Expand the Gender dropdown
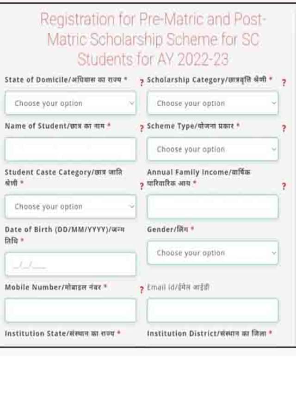This screenshot has width=296, height=394. point(213,253)
